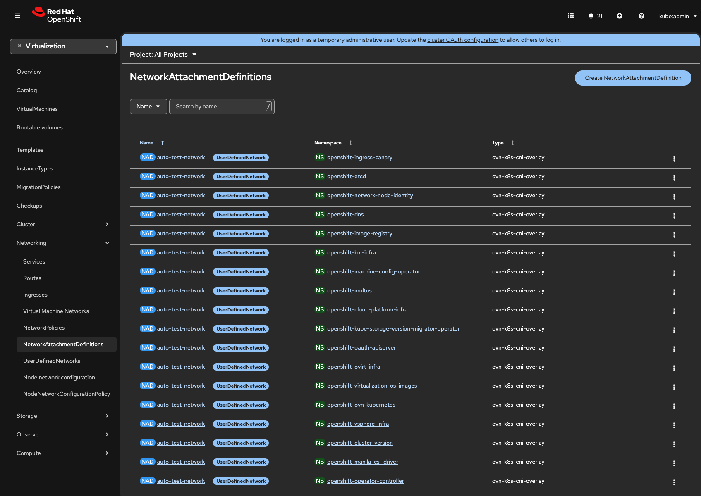The image size is (701, 496).
Task: Open kebab menu for openshift-dns row
Action: 674,216
